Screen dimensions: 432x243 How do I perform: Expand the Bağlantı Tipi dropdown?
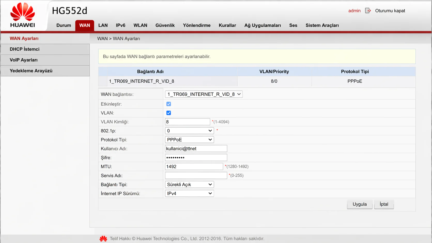click(189, 184)
